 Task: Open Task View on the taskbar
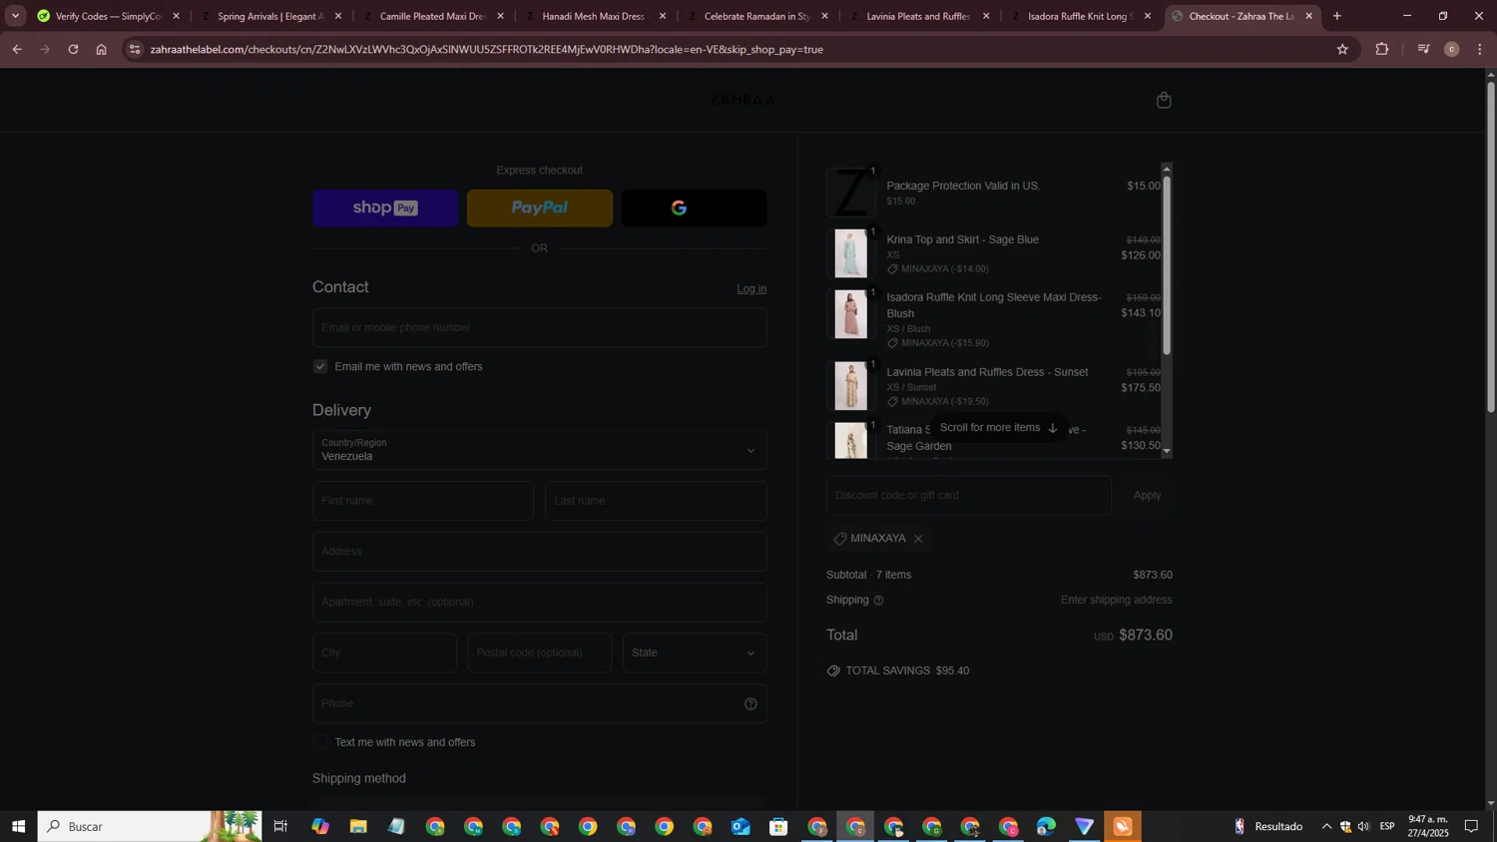[x=280, y=826]
